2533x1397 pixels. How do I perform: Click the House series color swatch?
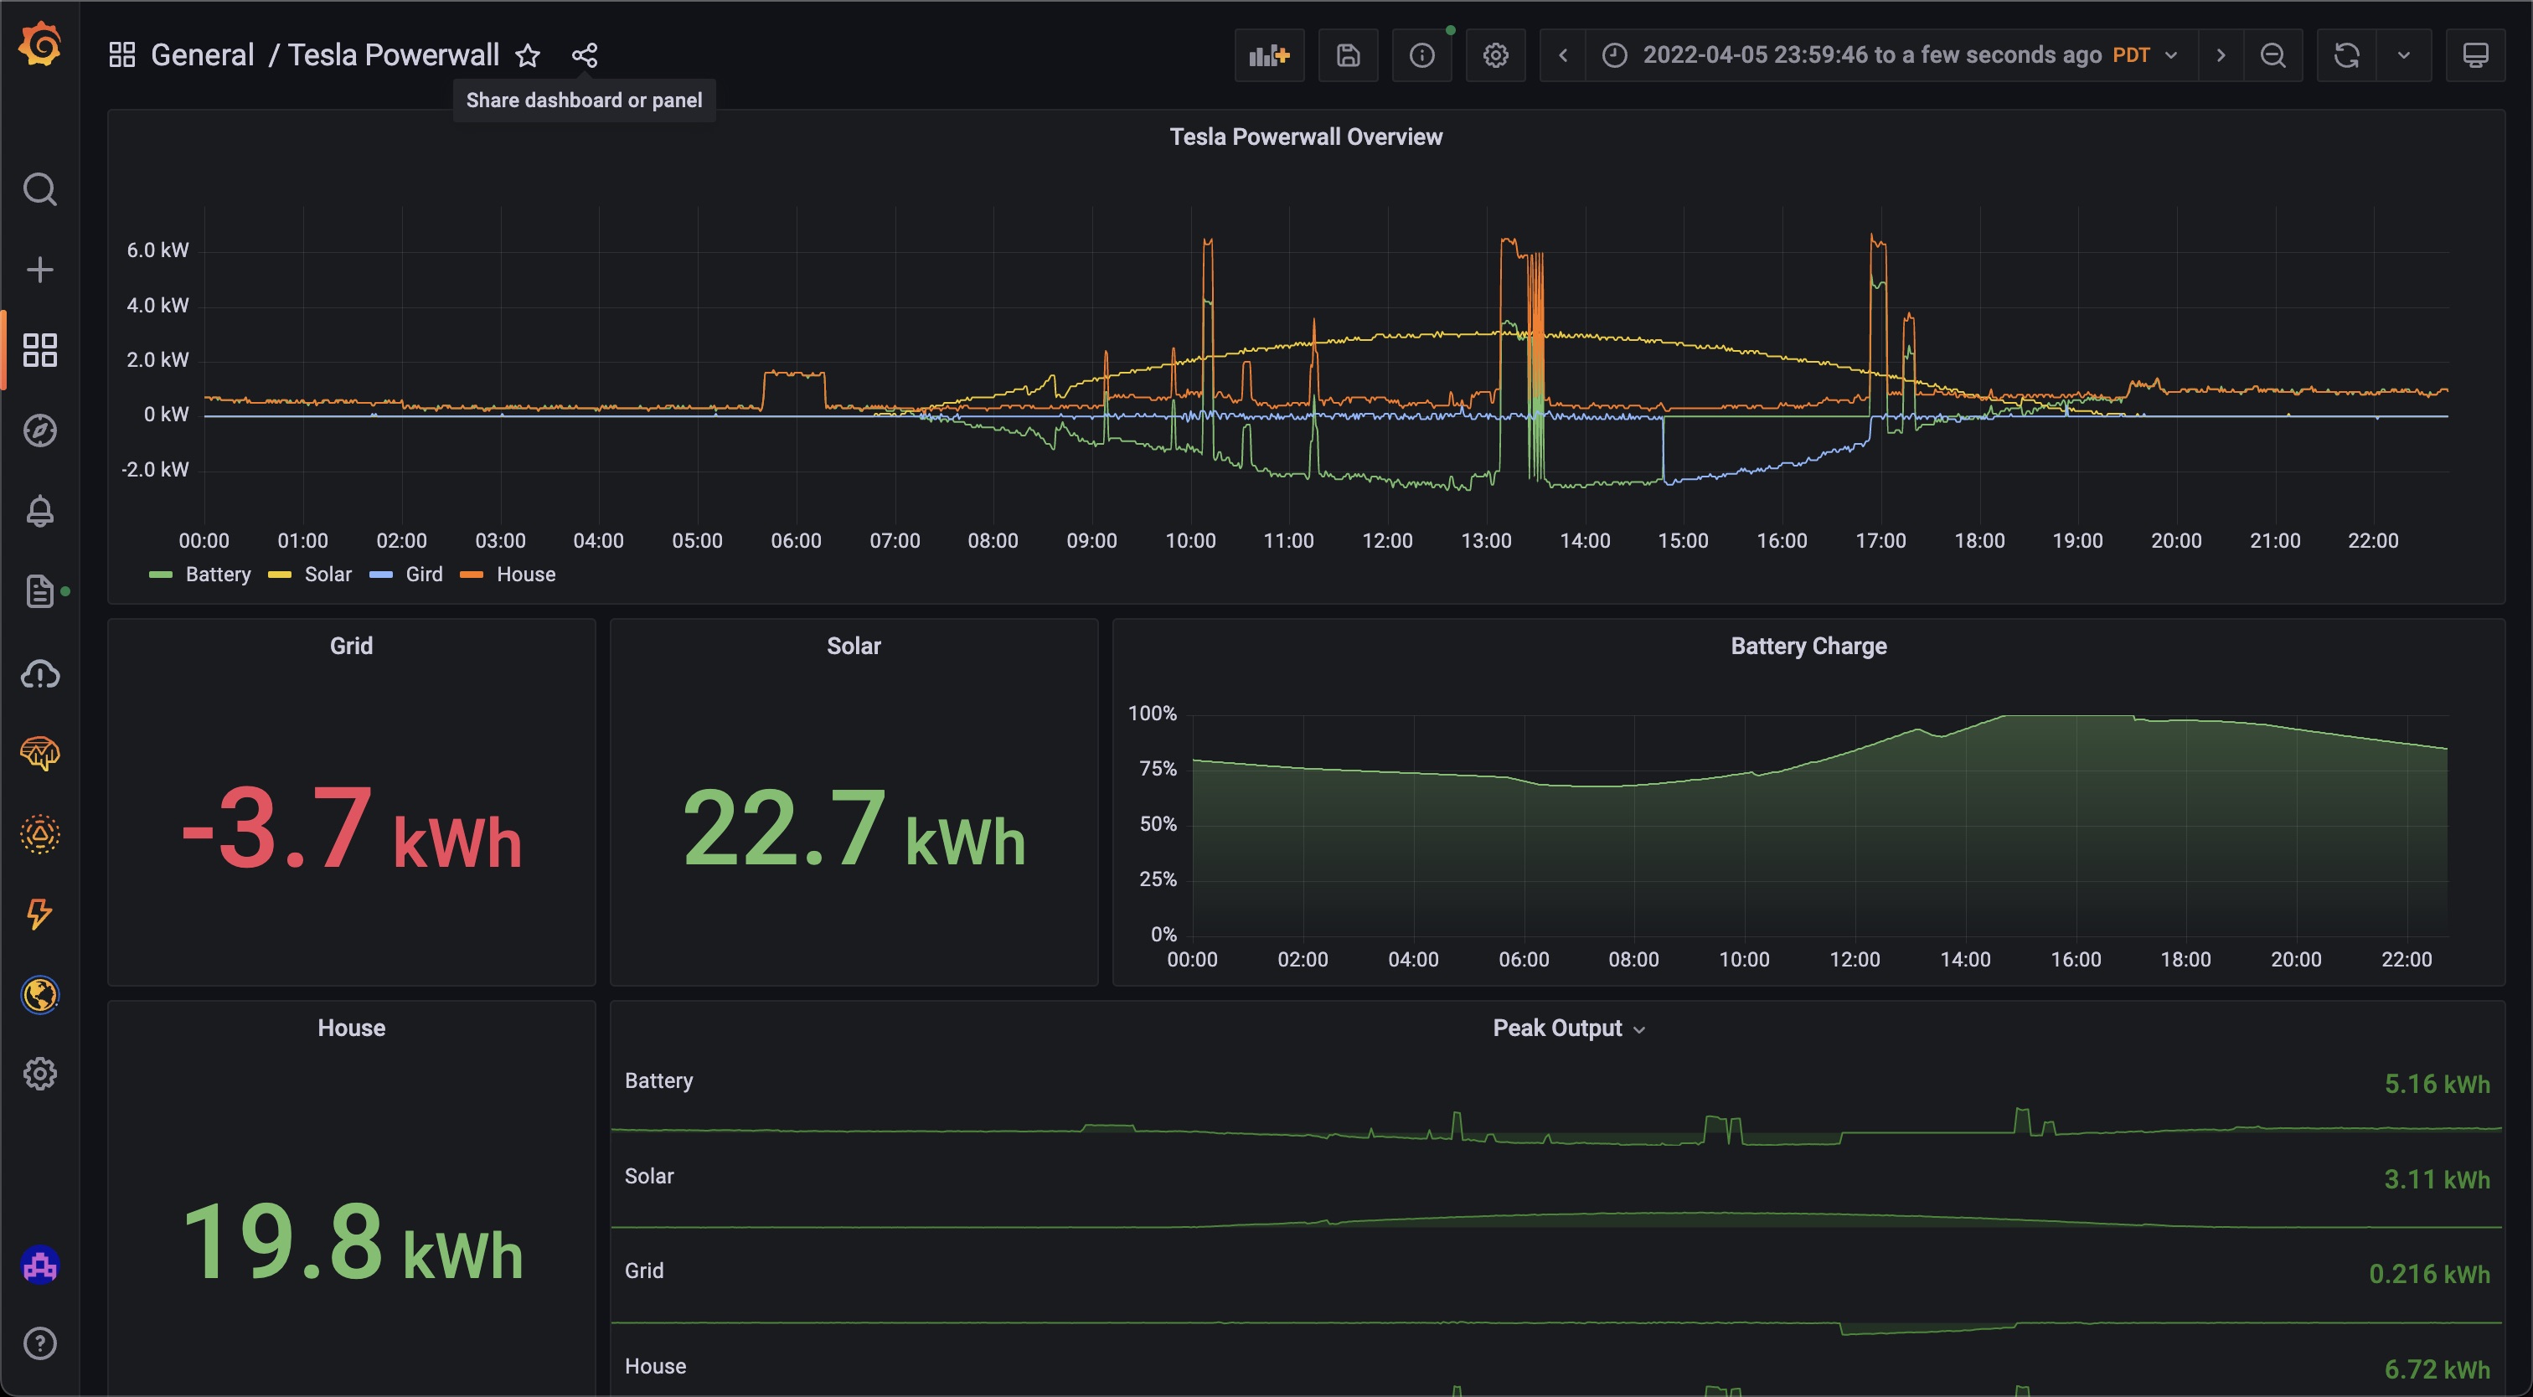tap(471, 575)
